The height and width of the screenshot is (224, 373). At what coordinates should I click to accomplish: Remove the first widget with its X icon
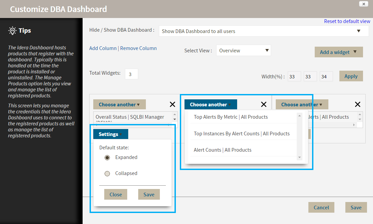pyautogui.click(x=173, y=104)
